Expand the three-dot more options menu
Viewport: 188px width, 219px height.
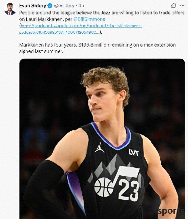[182, 6]
